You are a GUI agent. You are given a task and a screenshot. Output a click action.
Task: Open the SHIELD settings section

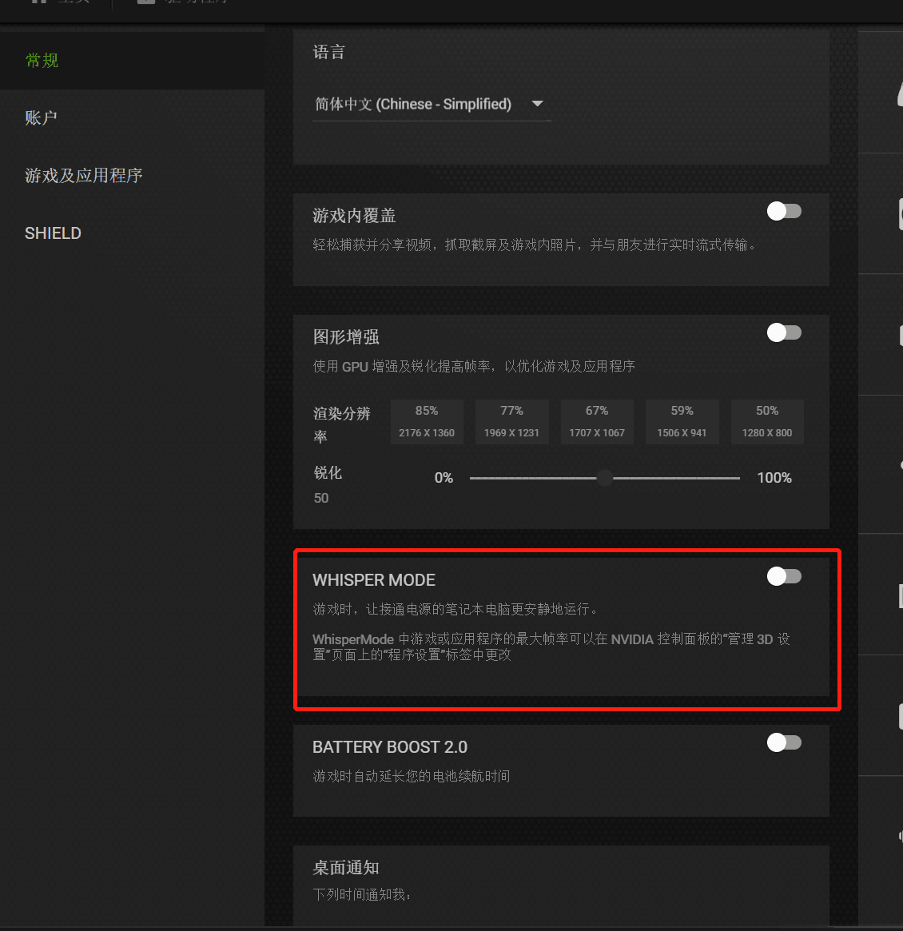(x=53, y=233)
